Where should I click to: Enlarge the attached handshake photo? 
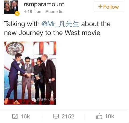click(30, 73)
